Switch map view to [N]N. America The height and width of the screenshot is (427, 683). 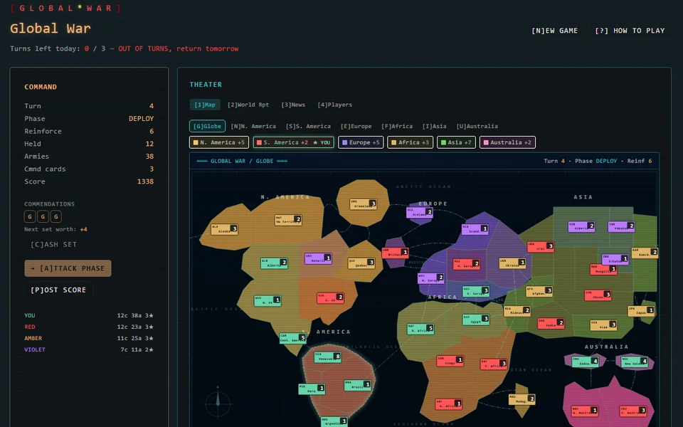tap(253, 126)
